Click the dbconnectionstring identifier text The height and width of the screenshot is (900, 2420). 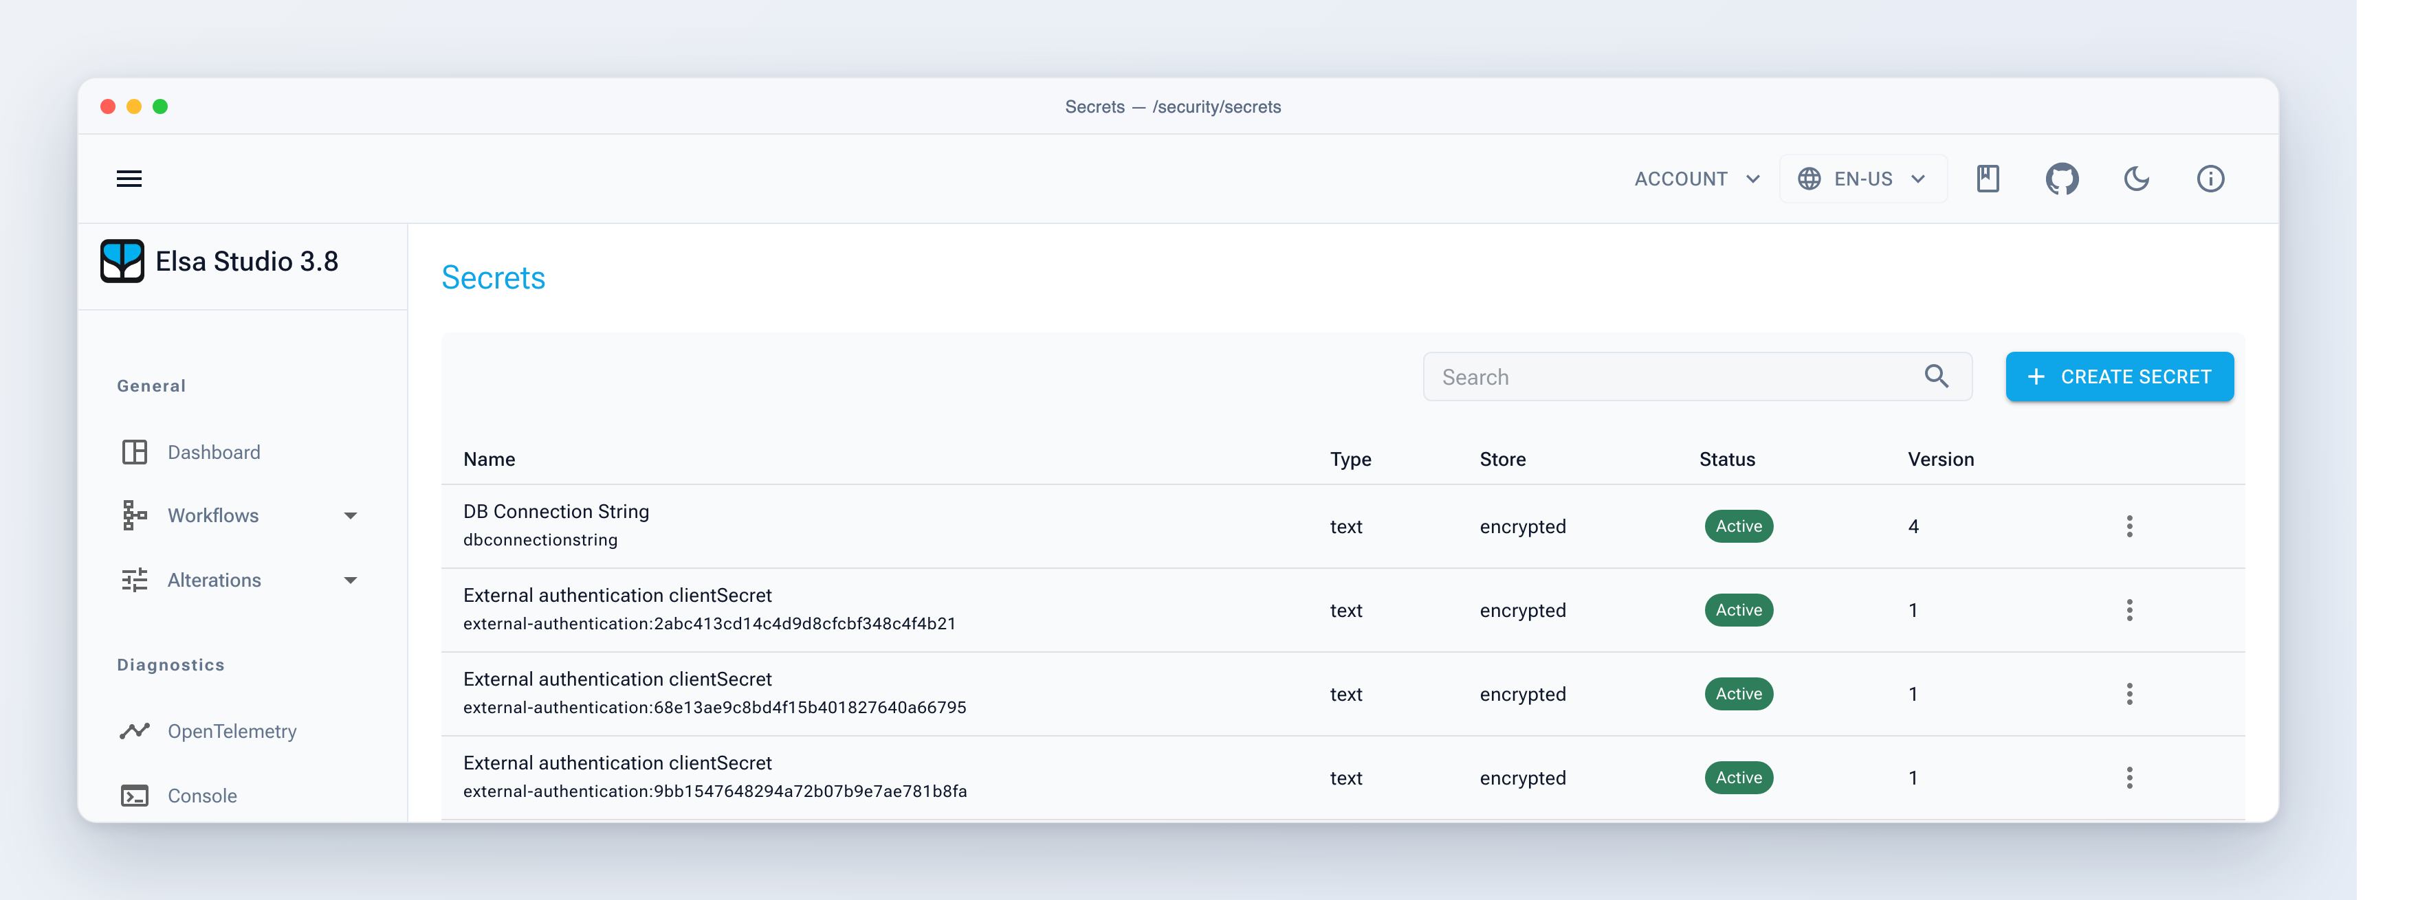pyautogui.click(x=540, y=539)
